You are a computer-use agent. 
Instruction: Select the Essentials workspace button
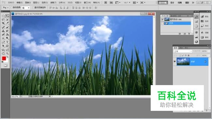(x=163, y=3)
